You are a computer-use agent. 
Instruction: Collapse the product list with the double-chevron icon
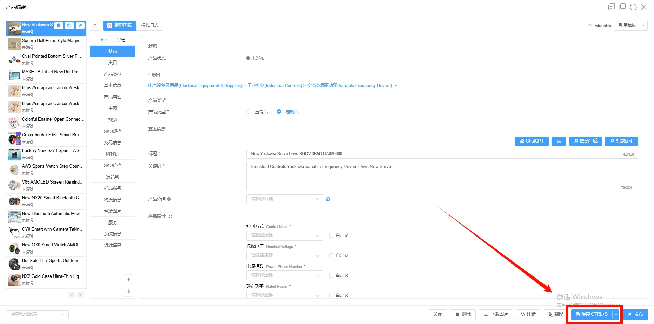tap(95, 26)
